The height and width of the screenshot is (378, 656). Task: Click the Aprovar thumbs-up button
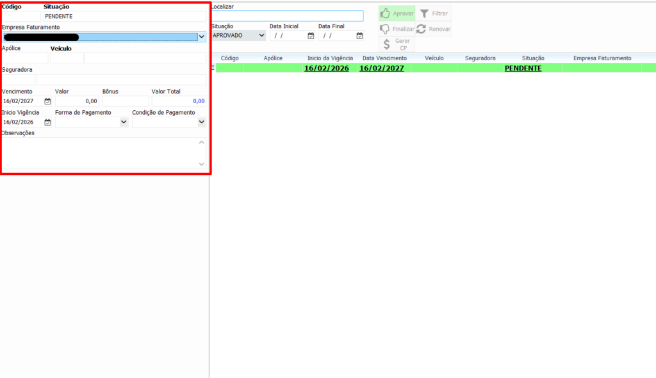(x=397, y=13)
